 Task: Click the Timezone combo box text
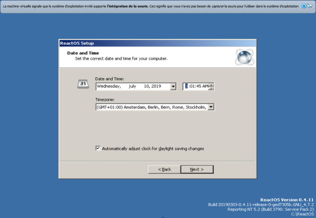[151, 107]
